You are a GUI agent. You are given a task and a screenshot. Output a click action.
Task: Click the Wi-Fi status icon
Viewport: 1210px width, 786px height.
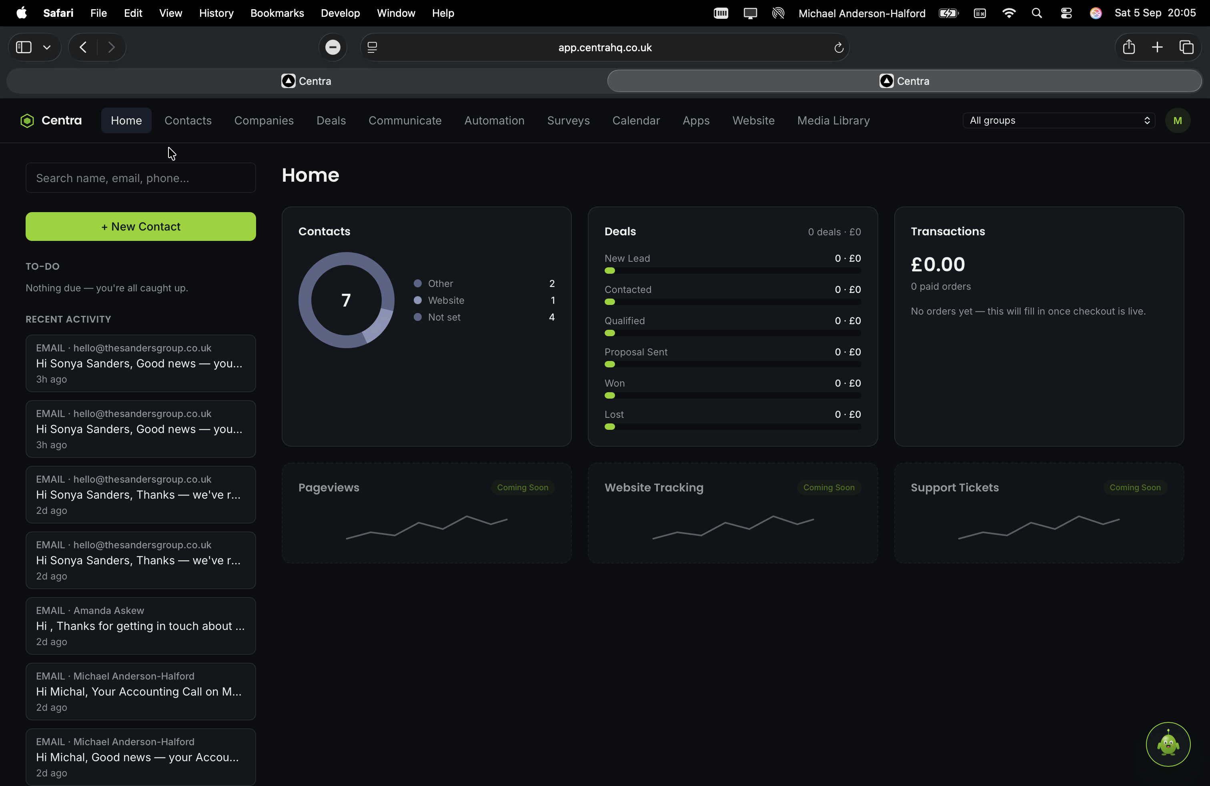click(1009, 13)
